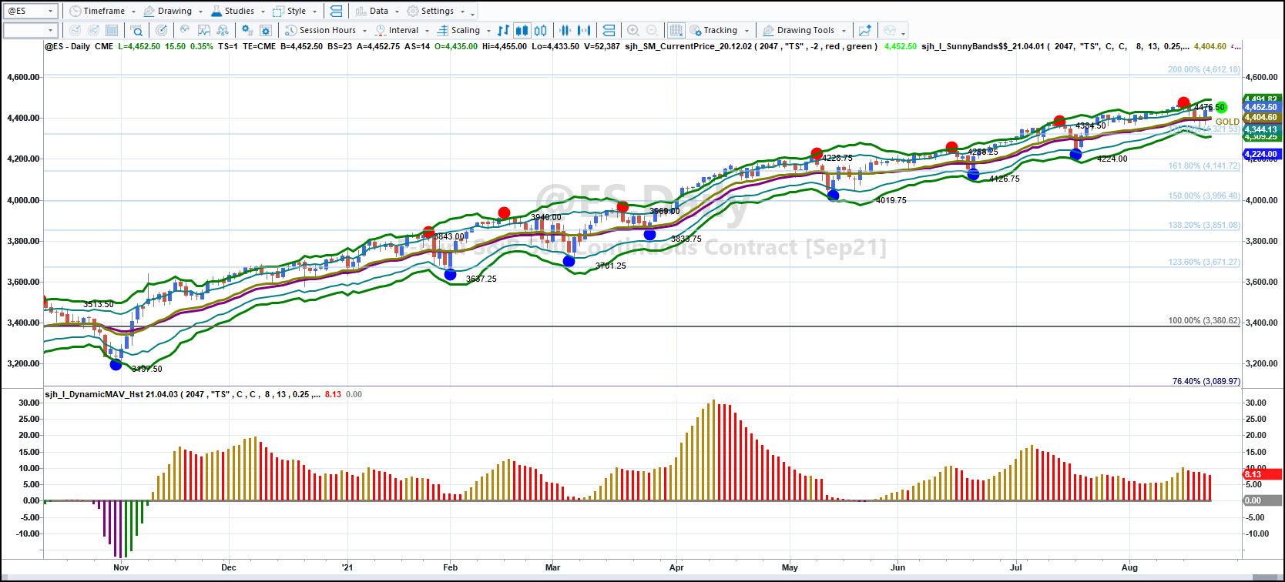Select the OHLC bar chart type icon

tap(504, 31)
